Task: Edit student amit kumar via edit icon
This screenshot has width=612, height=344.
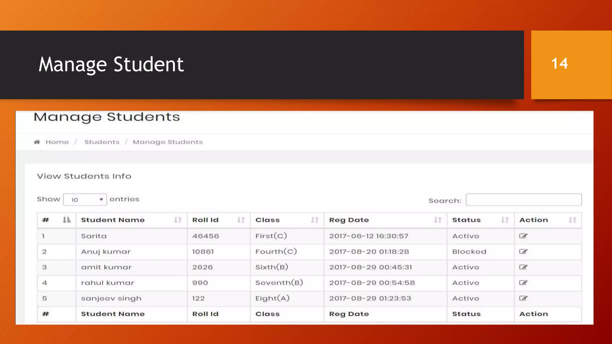Action: click(x=523, y=267)
